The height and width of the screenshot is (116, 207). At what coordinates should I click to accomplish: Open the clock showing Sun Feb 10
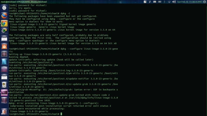pos(189,2)
